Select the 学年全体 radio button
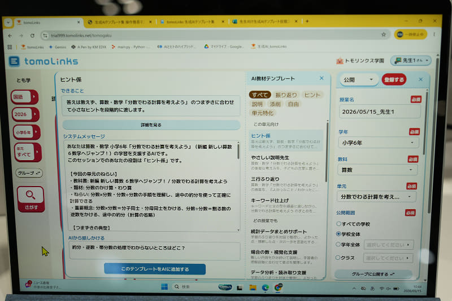 pyautogui.click(x=338, y=245)
